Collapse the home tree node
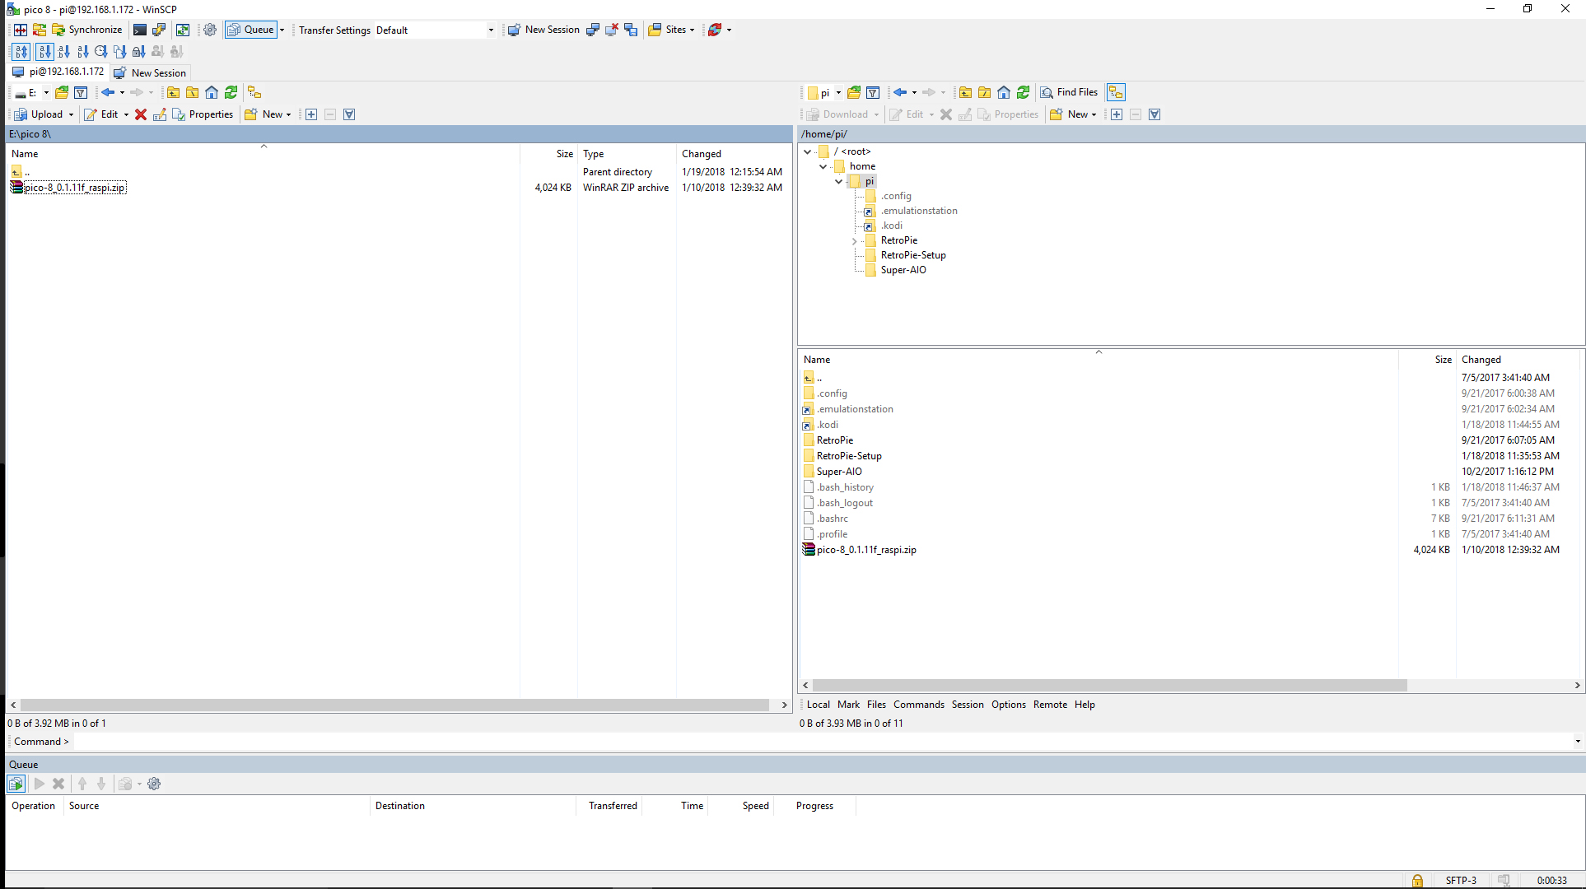1586x889 pixels. pos(823,166)
